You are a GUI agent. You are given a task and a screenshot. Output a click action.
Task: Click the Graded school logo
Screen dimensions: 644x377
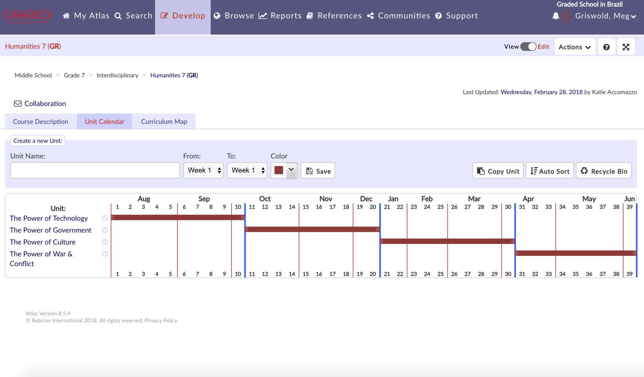point(28,16)
